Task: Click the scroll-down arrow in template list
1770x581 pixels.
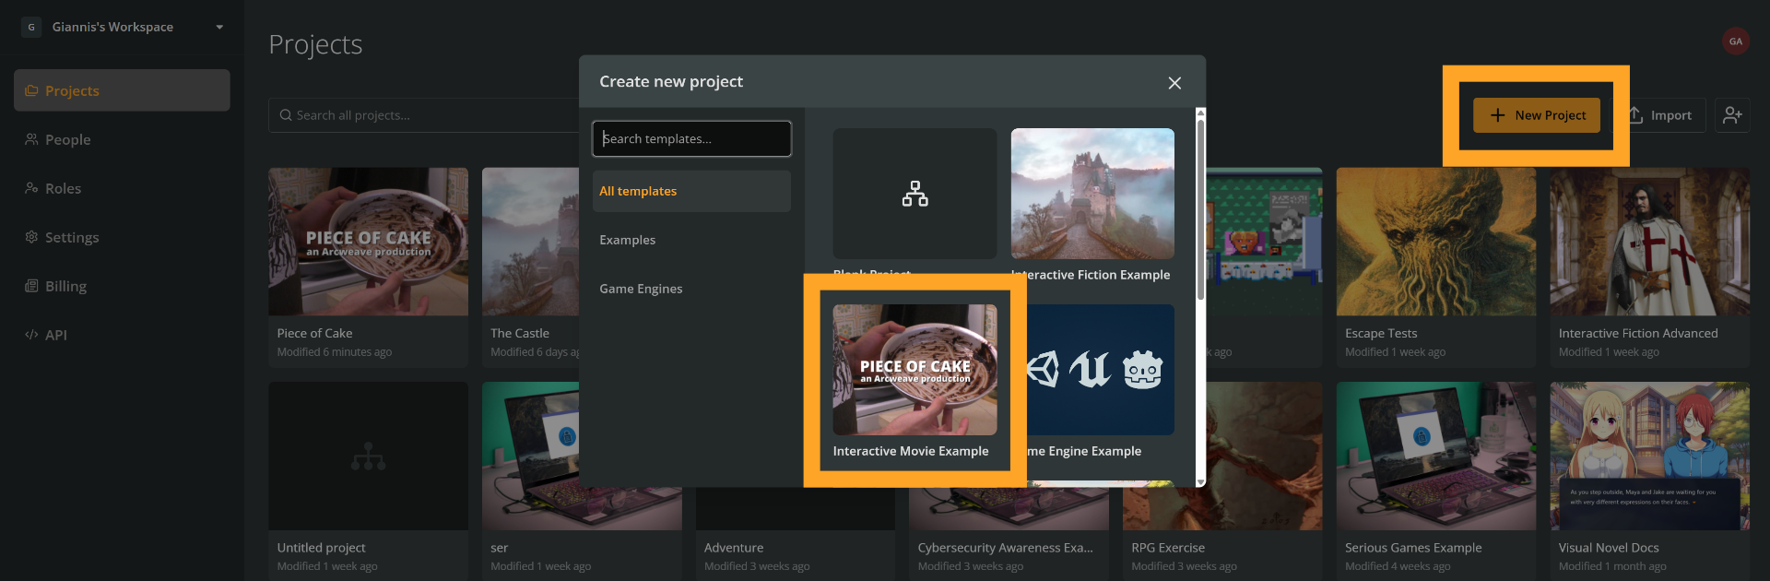Action: [1200, 481]
